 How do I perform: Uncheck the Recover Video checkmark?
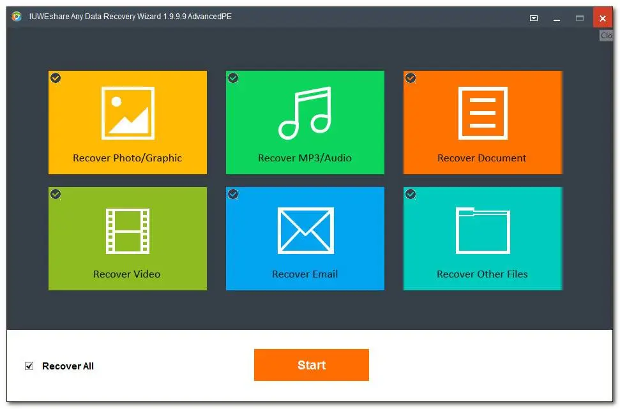56,194
